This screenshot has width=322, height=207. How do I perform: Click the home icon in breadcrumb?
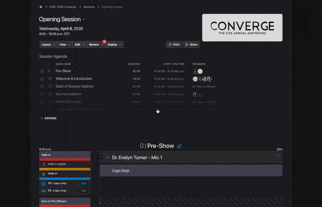(x=41, y=7)
